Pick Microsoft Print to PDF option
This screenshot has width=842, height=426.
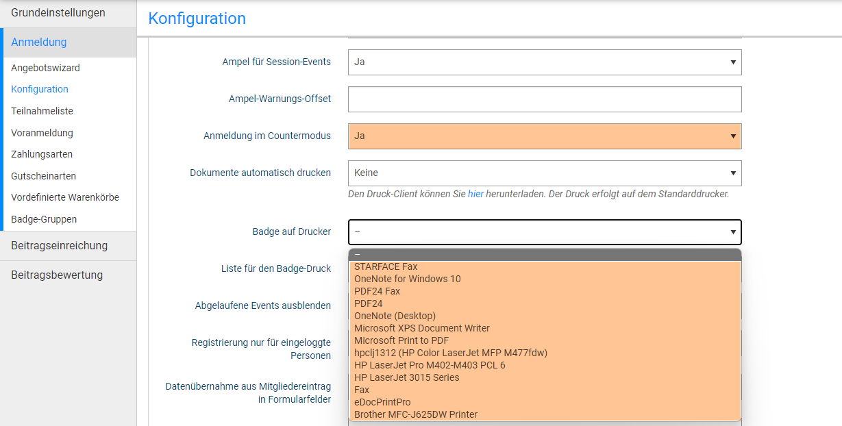[x=401, y=340]
